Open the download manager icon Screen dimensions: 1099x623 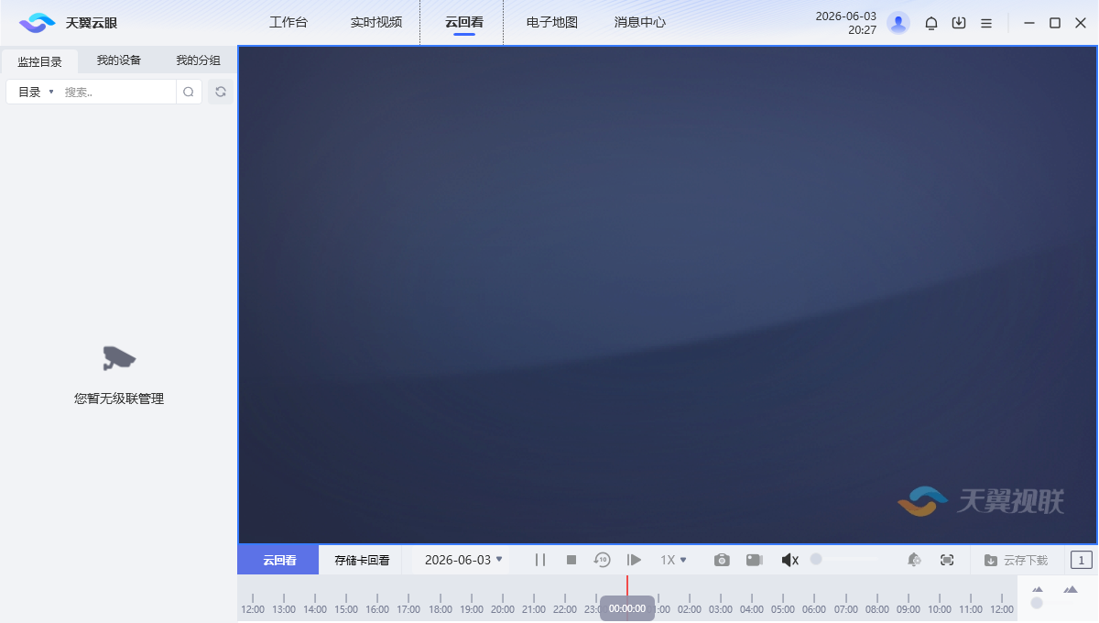(959, 23)
